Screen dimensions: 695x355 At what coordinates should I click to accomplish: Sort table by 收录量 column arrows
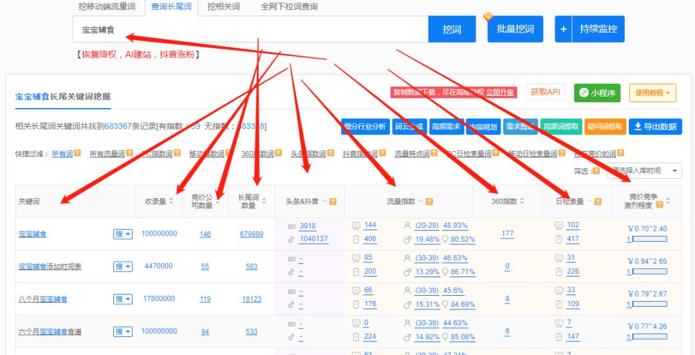point(171,202)
